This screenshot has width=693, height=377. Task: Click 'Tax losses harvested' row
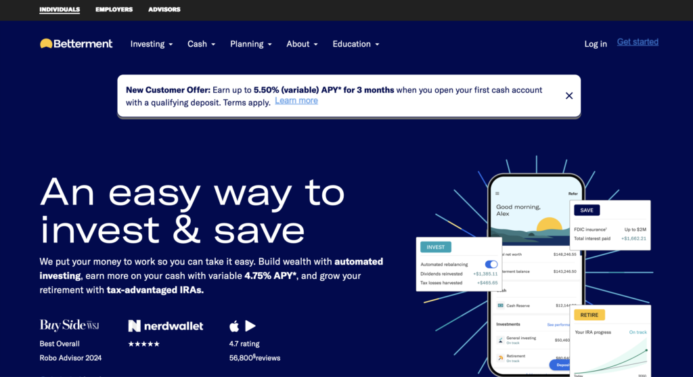459,283
